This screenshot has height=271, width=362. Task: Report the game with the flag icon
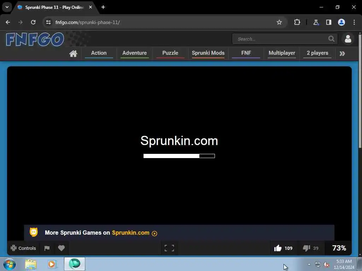[x=47, y=248]
